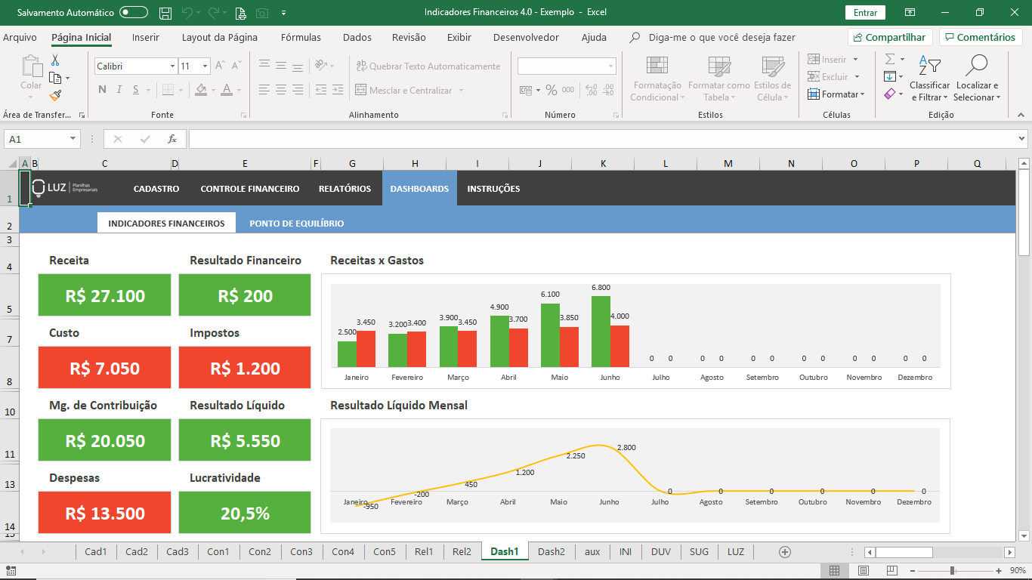
Task: Click inside the formula bar field
Action: pos(604,139)
